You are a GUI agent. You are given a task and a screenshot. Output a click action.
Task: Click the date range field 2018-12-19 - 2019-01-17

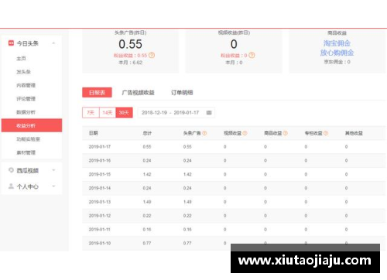(x=176, y=113)
